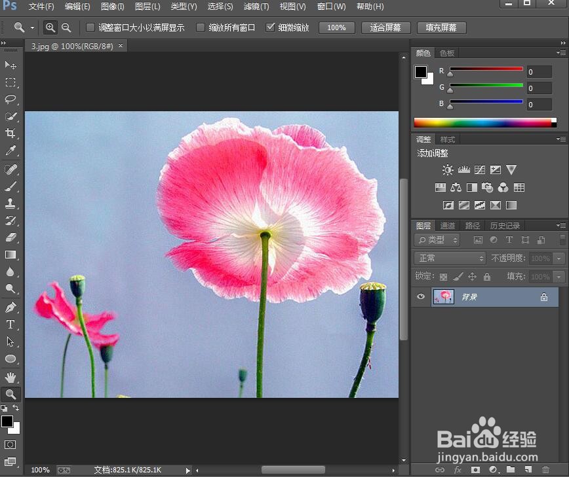Open opacity 不透明度 dropdown arrow

click(x=559, y=258)
